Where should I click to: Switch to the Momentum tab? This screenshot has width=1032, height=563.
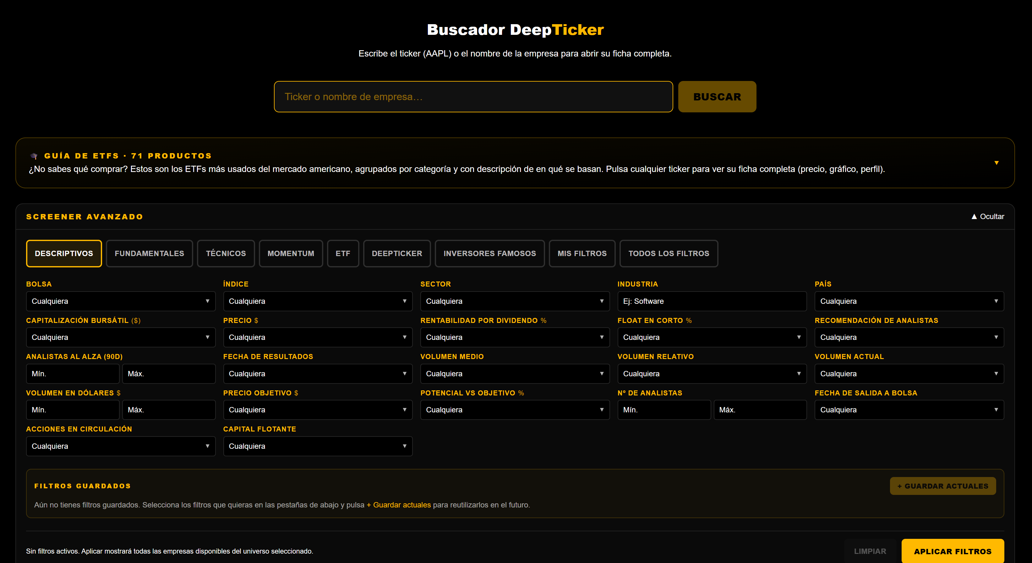pyautogui.click(x=291, y=253)
